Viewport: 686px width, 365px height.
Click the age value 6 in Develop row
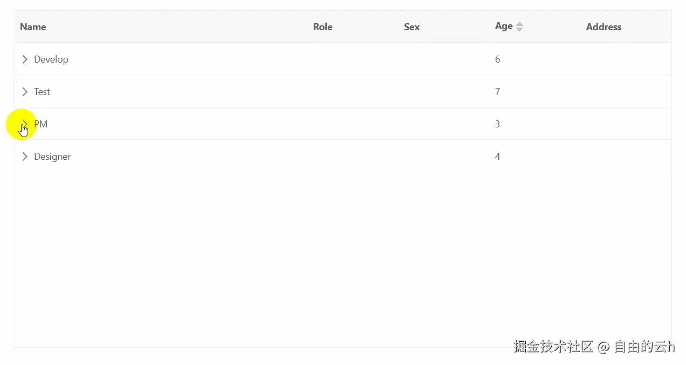click(x=497, y=59)
